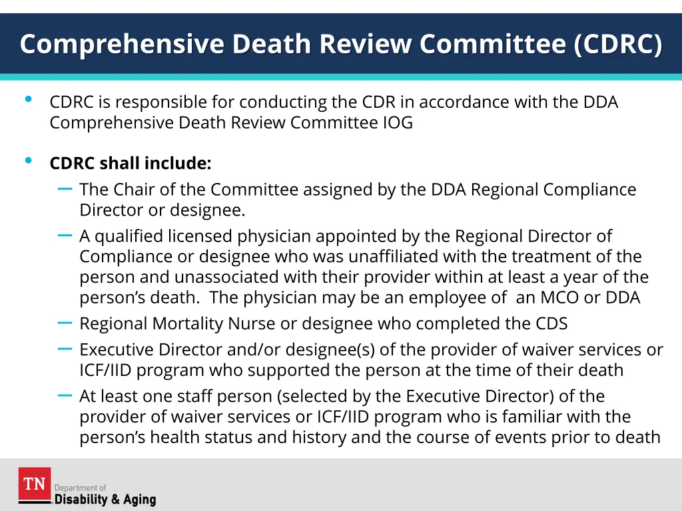The width and height of the screenshot is (682, 511).
Task: Click the line Comprehensive Death Review Committee IOG
Action: tap(231, 123)
